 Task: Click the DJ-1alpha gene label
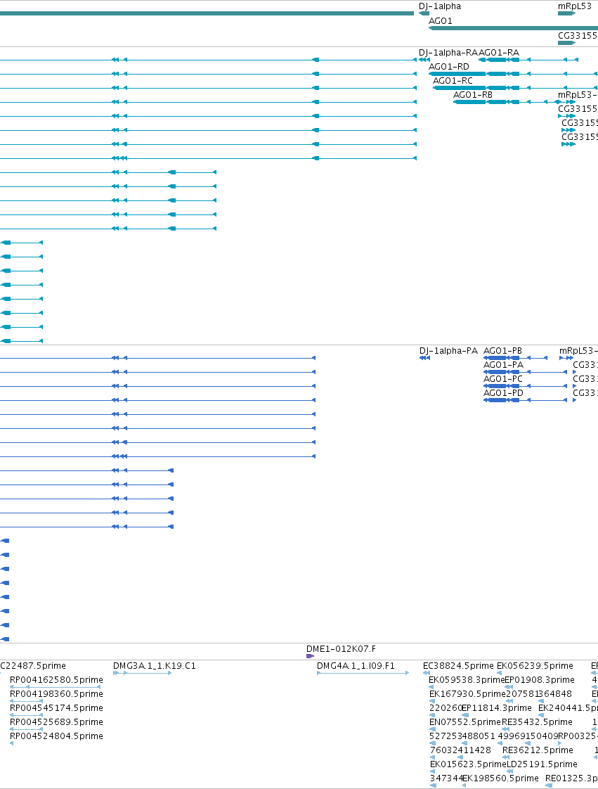(440, 6)
